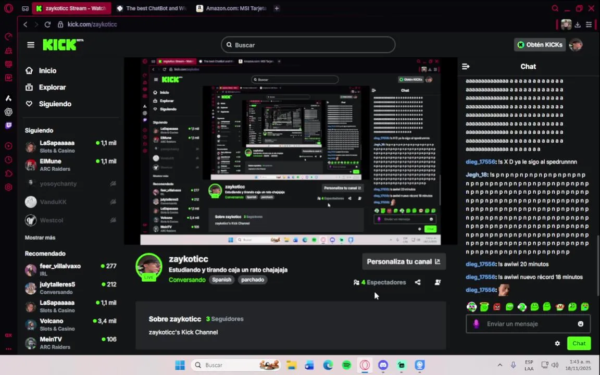Screen dimensions: 600x375
Task: Click Personaliza tu canal button
Action: [x=404, y=262]
